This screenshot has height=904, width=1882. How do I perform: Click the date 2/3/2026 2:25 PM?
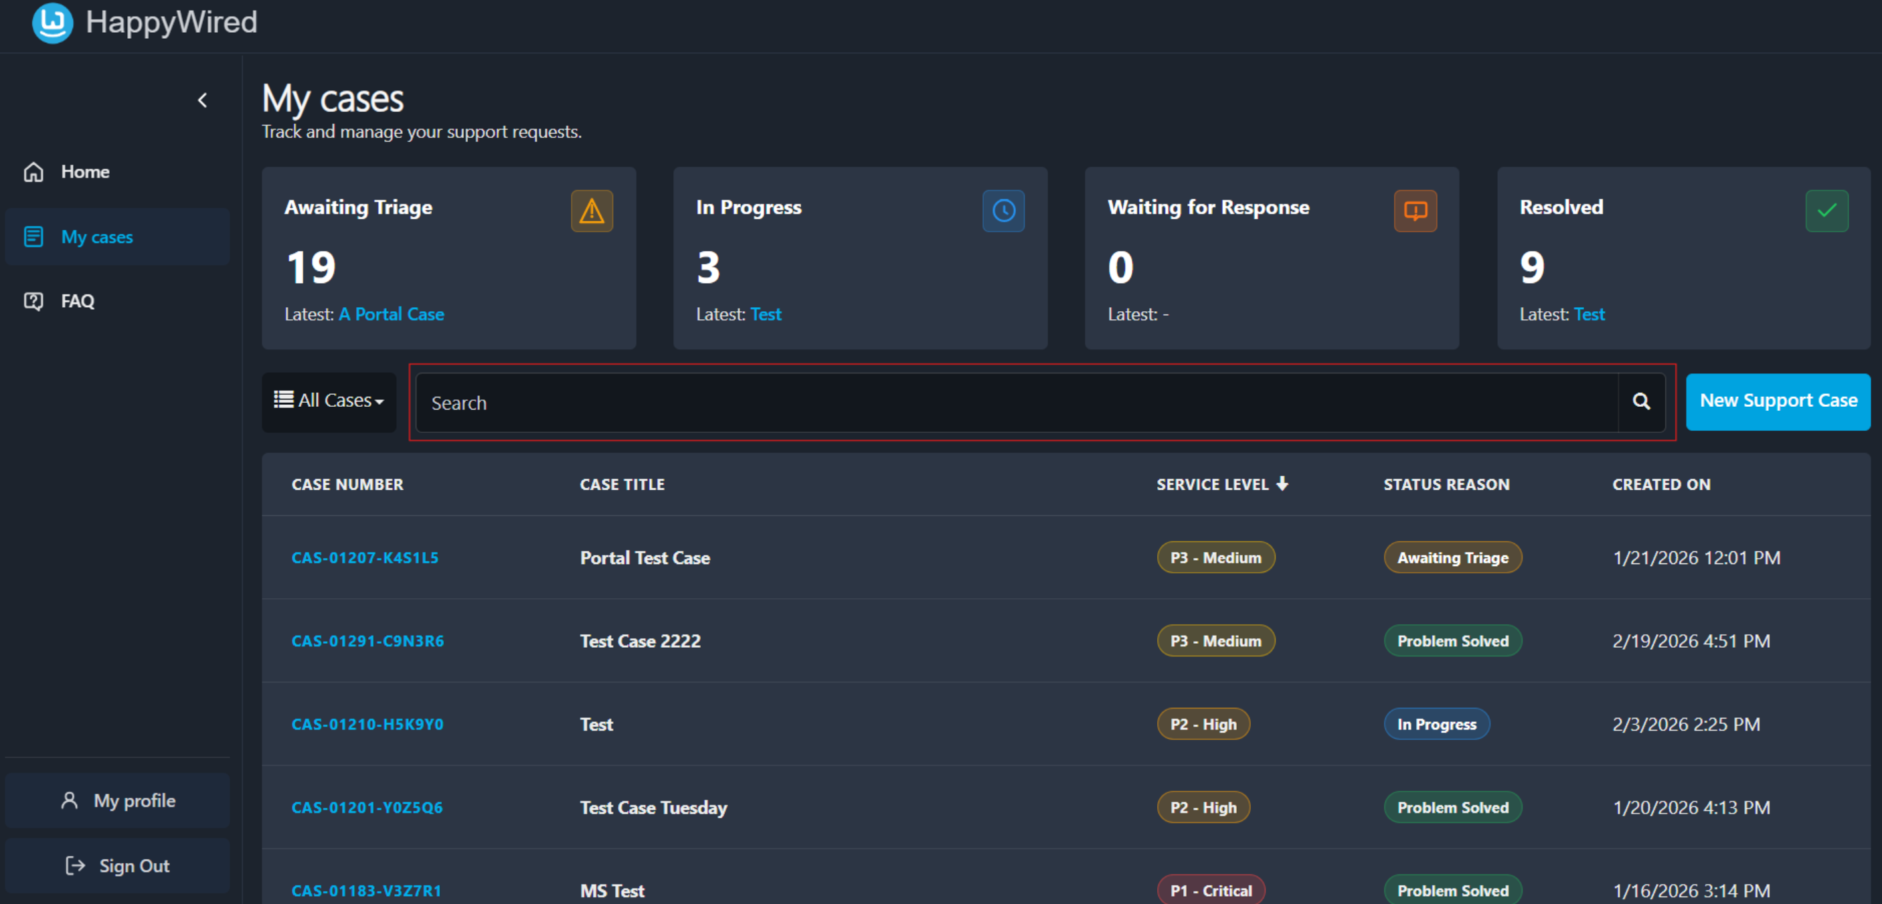pyautogui.click(x=1686, y=725)
